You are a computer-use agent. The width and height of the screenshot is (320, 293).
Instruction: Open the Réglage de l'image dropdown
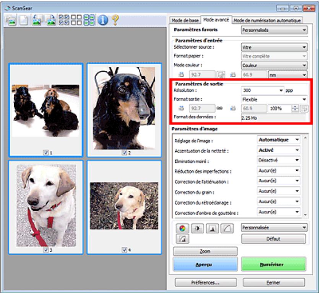(x=278, y=140)
